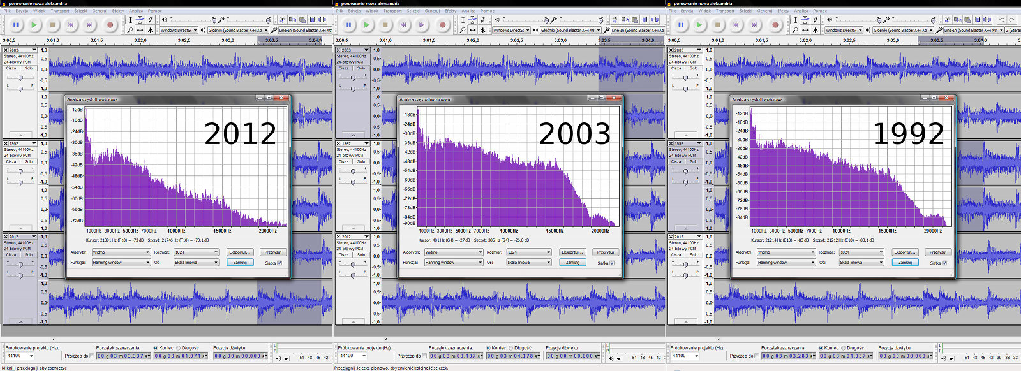This screenshot has height=371, width=1021.
Task: Click Record button in the middle Audacity window
Action: point(442,25)
